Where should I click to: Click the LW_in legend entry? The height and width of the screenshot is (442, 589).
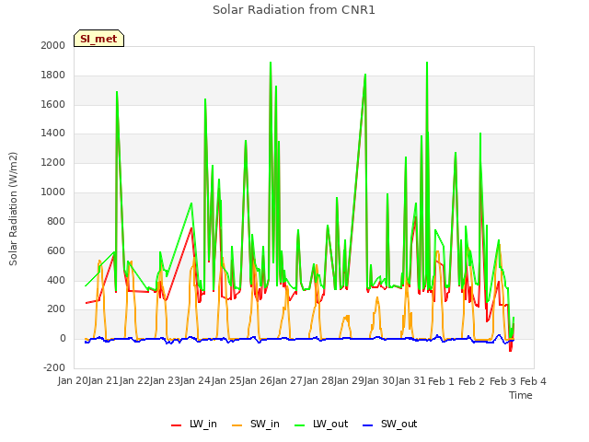[x=194, y=424]
